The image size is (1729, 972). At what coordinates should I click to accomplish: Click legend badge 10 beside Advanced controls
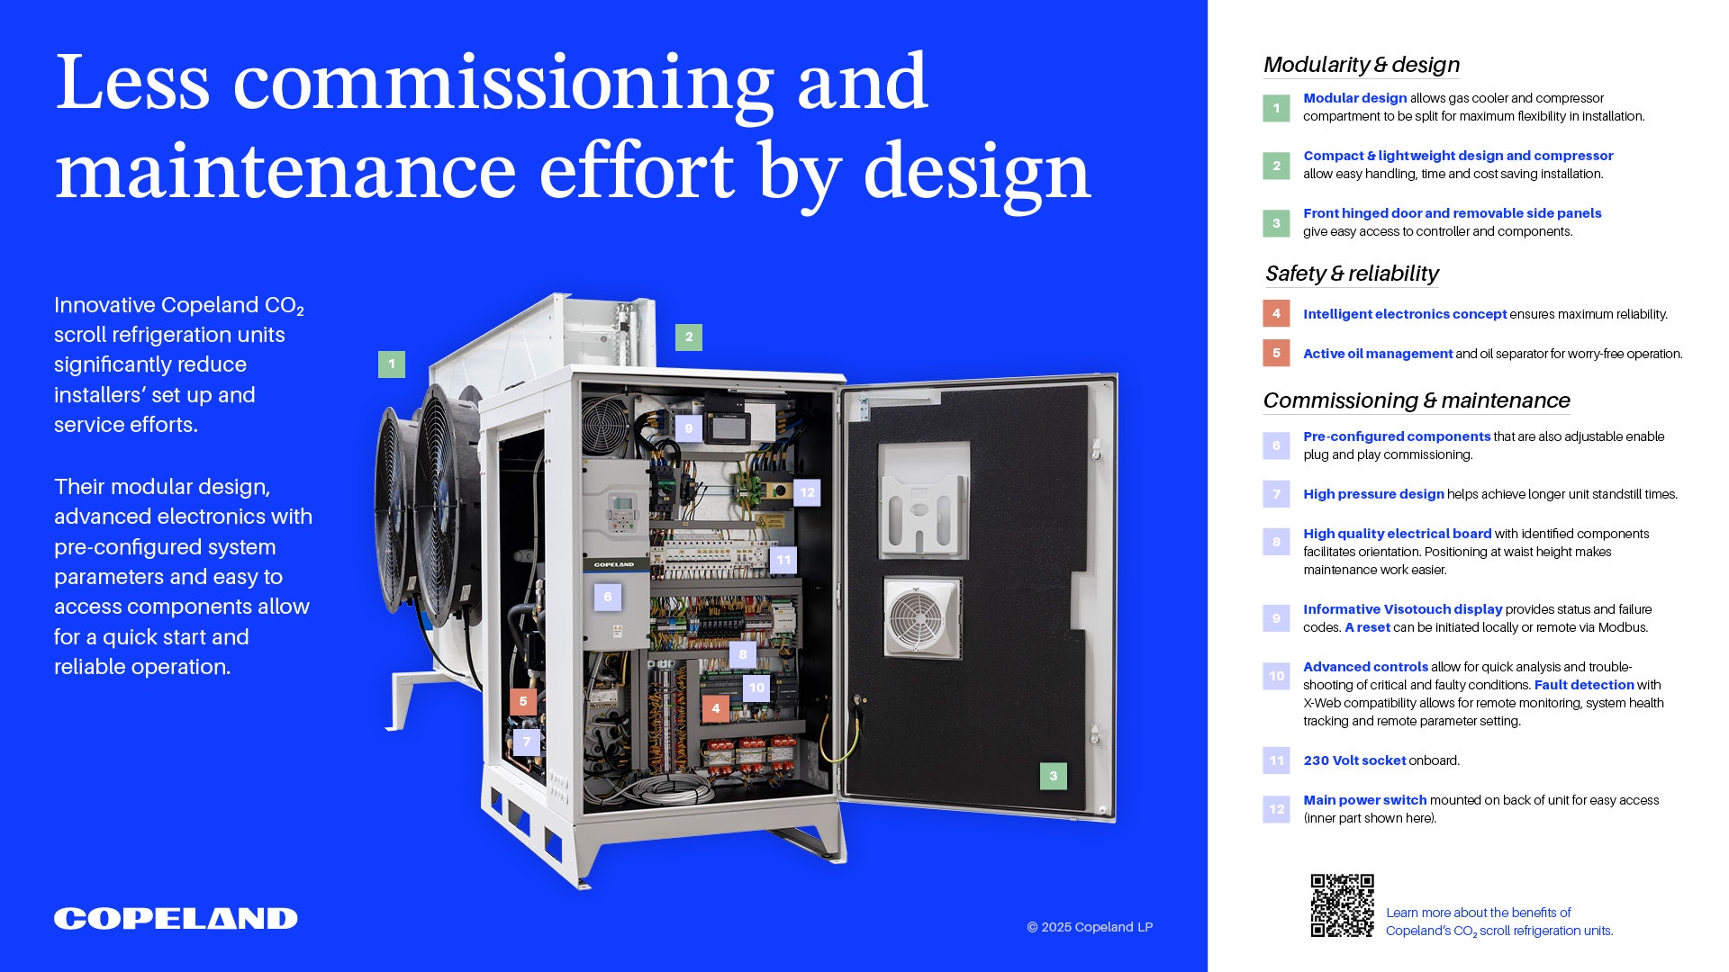(1276, 676)
